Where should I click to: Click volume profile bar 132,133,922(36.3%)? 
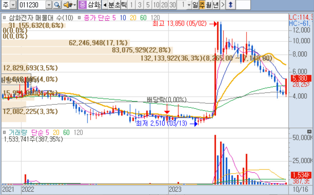coord(138,58)
